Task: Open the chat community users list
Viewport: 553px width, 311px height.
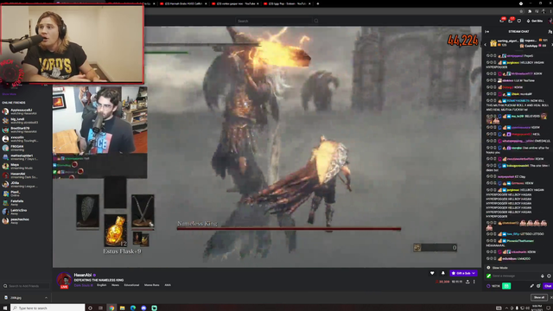Action: (x=550, y=32)
